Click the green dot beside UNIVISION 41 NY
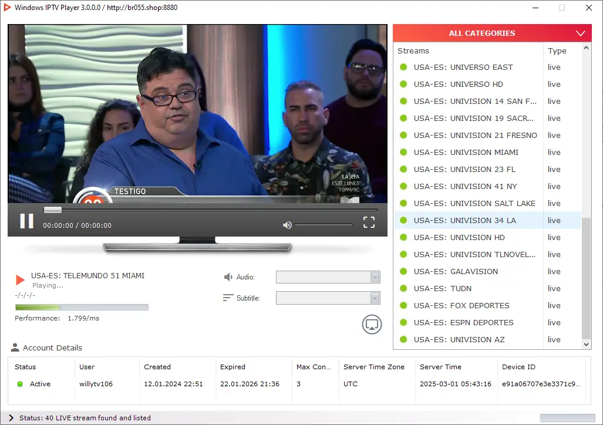Viewport: 603px width, 425px height. click(403, 186)
